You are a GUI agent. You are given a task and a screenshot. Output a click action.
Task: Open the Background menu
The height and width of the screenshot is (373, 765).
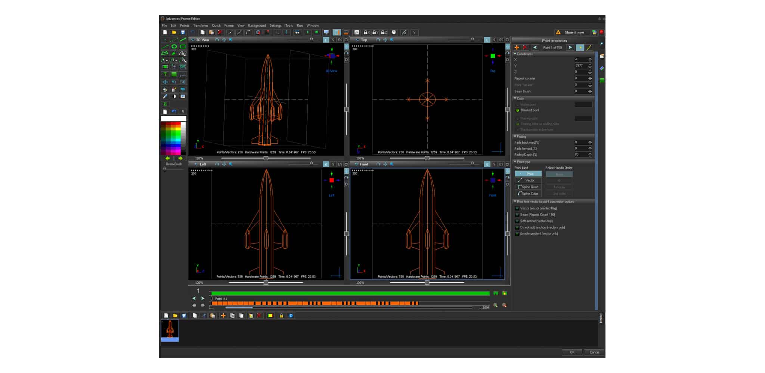tap(257, 26)
